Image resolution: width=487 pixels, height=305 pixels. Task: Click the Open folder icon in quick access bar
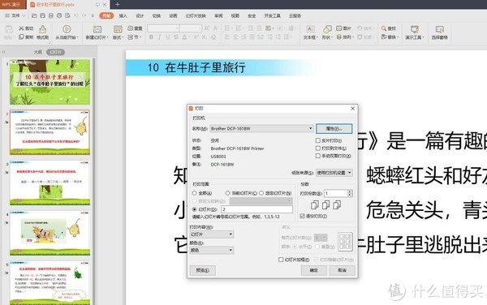(x=34, y=15)
